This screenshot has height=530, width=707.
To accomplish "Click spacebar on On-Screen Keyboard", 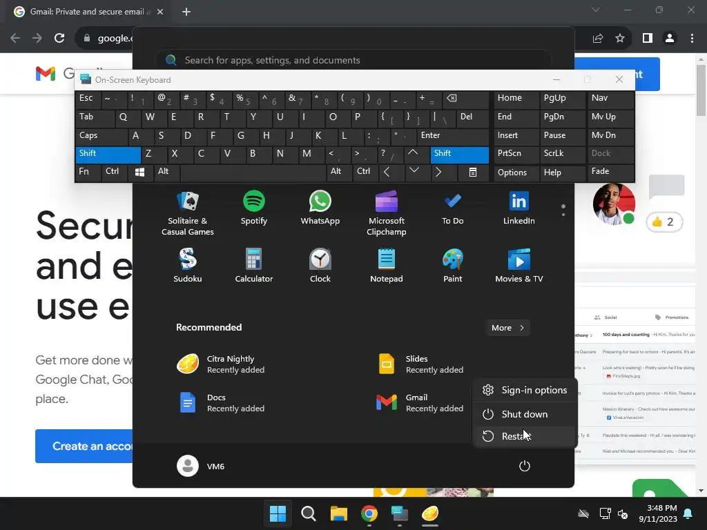I will tap(253, 172).
